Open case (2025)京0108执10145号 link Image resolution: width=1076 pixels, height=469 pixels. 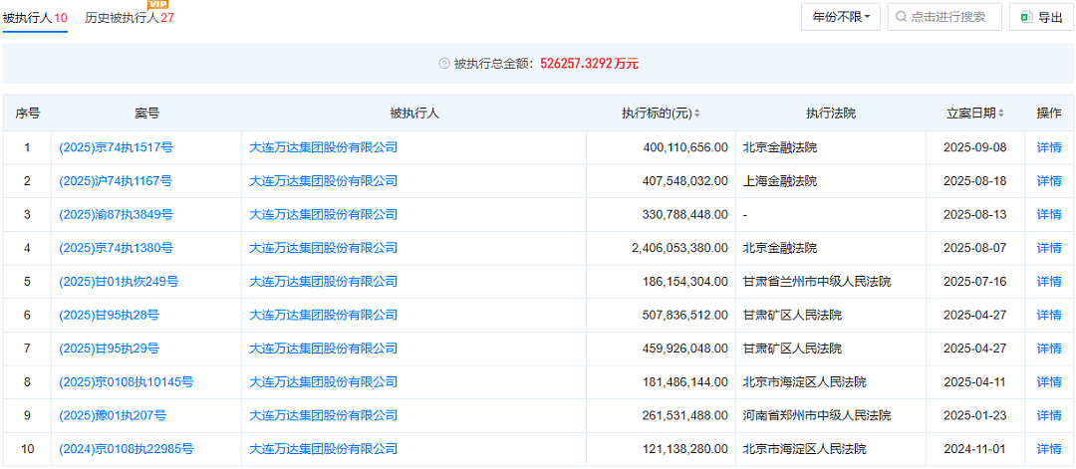coord(127,382)
